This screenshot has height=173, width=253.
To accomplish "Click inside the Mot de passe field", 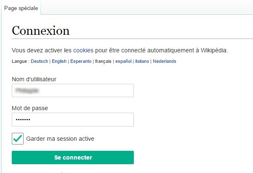I will 73,119.
